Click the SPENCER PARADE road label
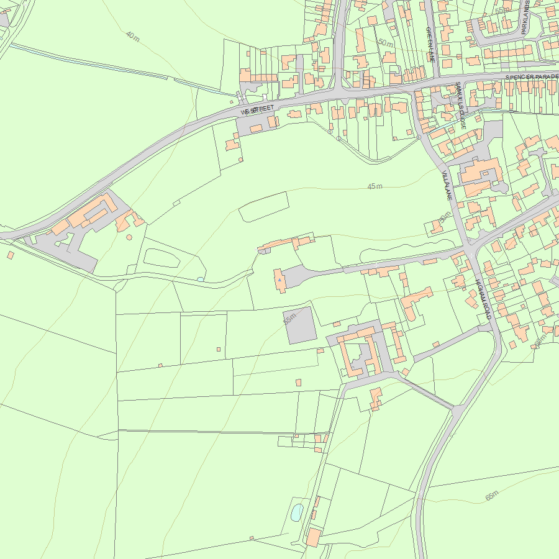The height and width of the screenshot is (559, 559). (532, 77)
